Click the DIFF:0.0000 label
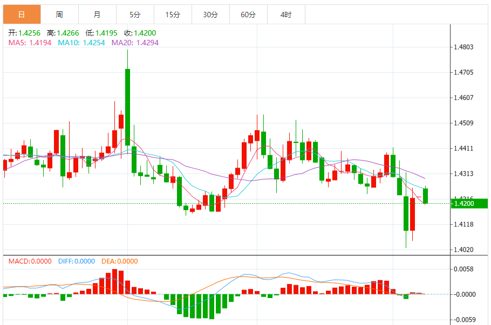The height and width of the screenshot is (325, 491). pos(77,261)
